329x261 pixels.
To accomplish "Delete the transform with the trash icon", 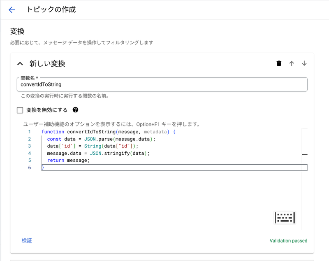I will pos(279,63).
